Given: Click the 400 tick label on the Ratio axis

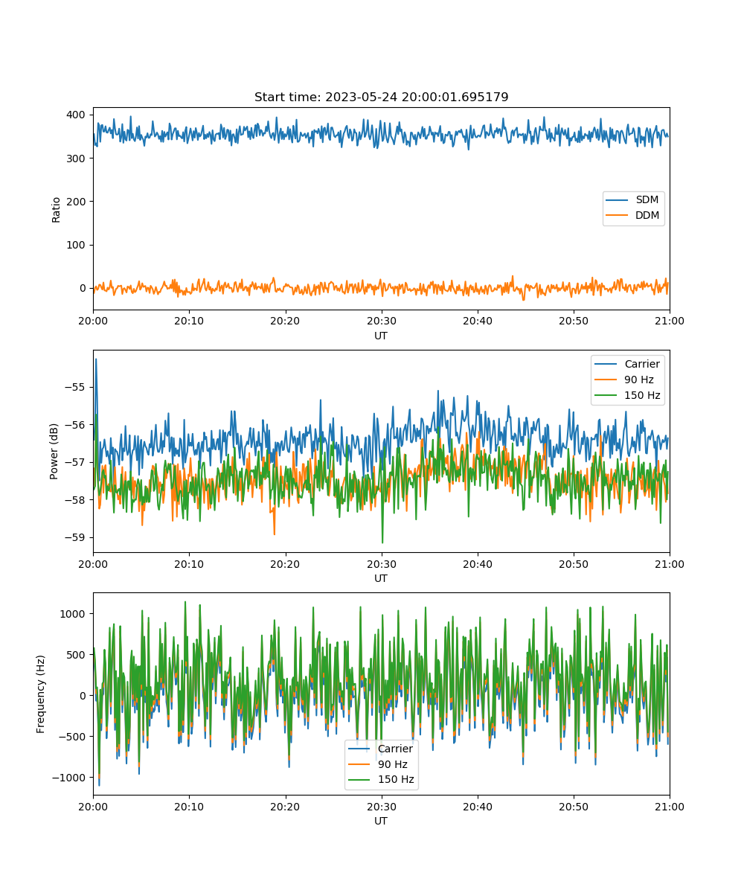Looking at the screenshot, I should [77, 115].
